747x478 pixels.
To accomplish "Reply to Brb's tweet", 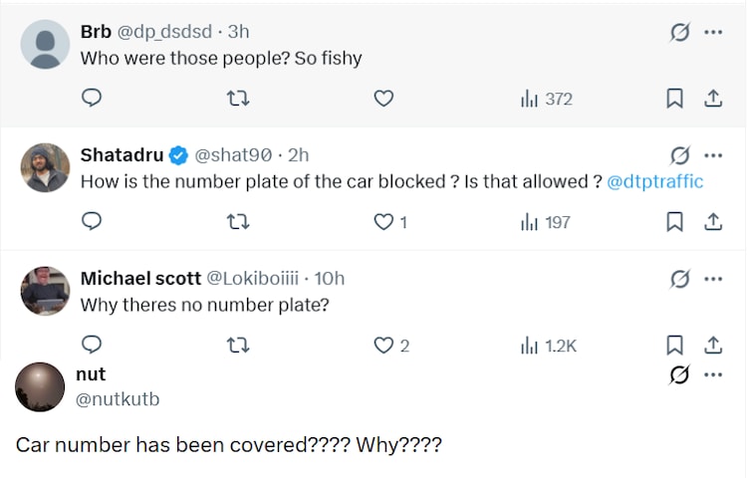I will point(92,98).
